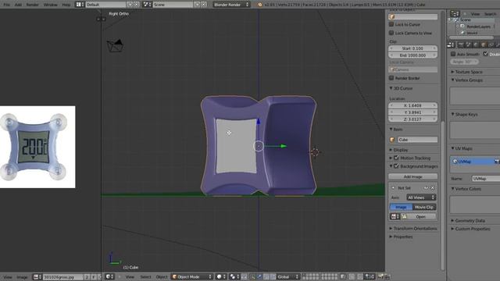The image size is (500, 281).
Task: Open the Blender Render engine dropdown
Action: [x=231, y=5]
